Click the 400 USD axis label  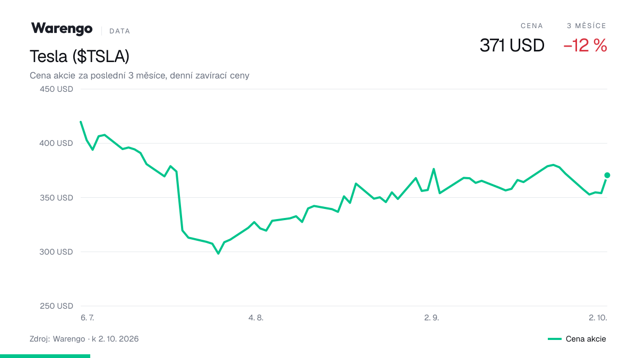(x=57, y=143)
